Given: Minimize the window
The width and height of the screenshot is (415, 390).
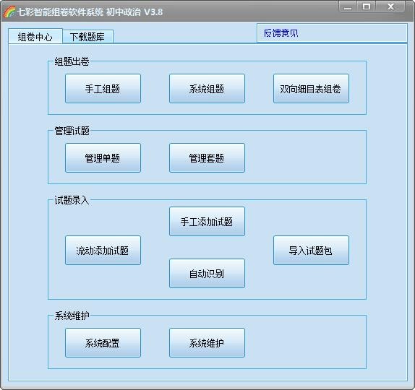Looking at the screenshot, I should coord(348,6).
